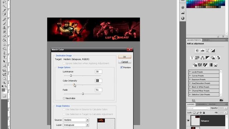Add a Threshold adjustment

point(205,65)
